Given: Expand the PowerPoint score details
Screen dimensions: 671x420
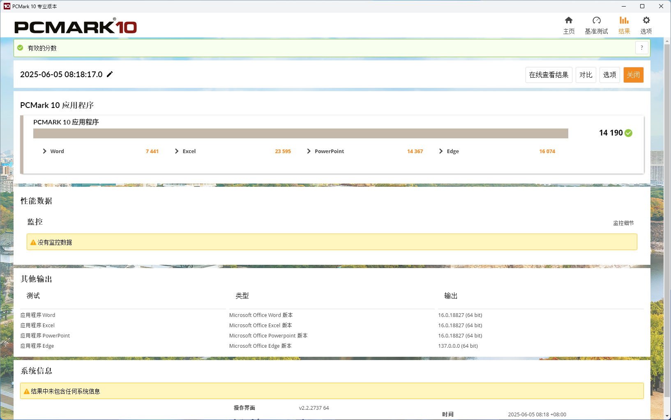Looking at the screenshot, I should (x=309, y=151).
